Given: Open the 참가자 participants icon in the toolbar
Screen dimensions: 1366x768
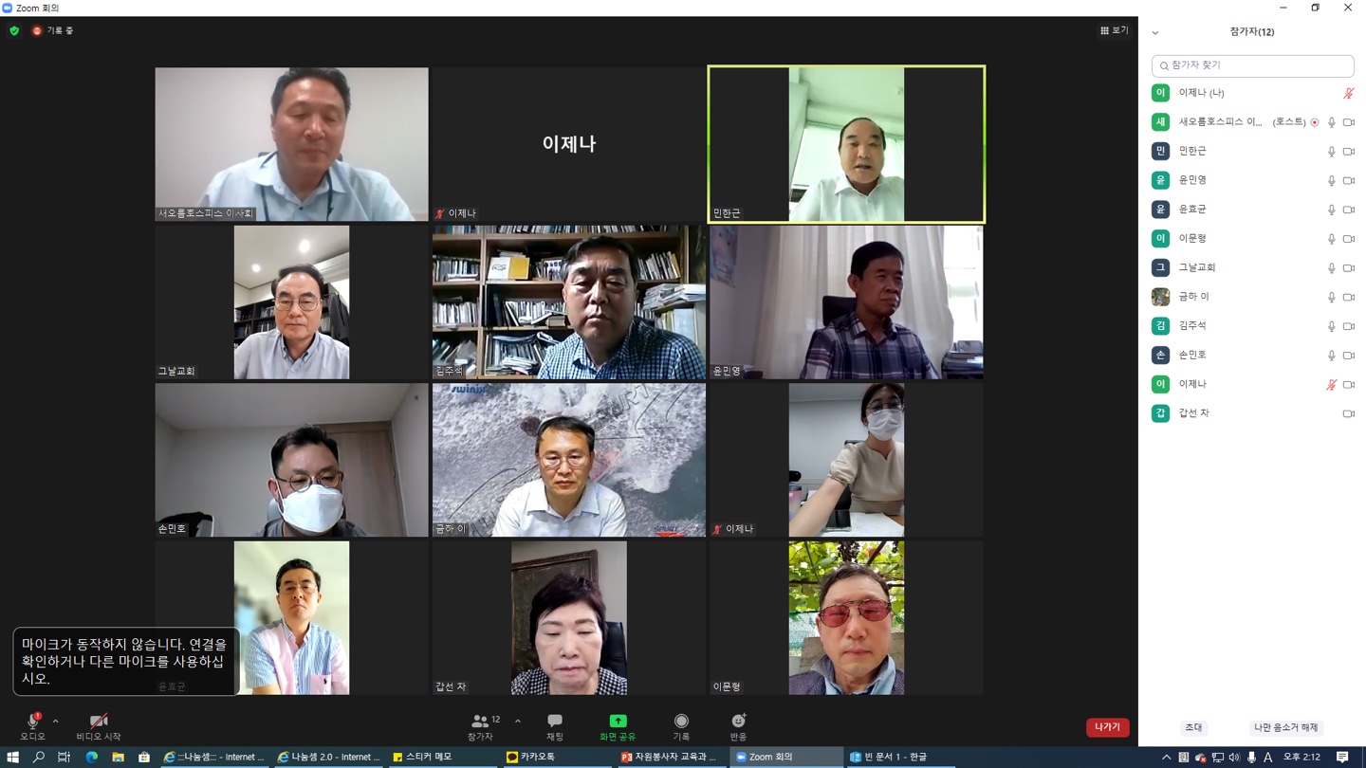Looking at the screenshot, I should 480,721.
